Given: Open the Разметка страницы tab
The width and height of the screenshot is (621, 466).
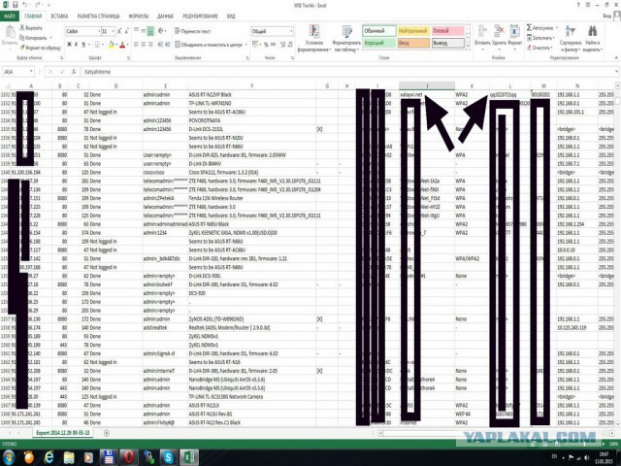Looking at the screenshot, I should pyautogui.click(x=98, y=17).
